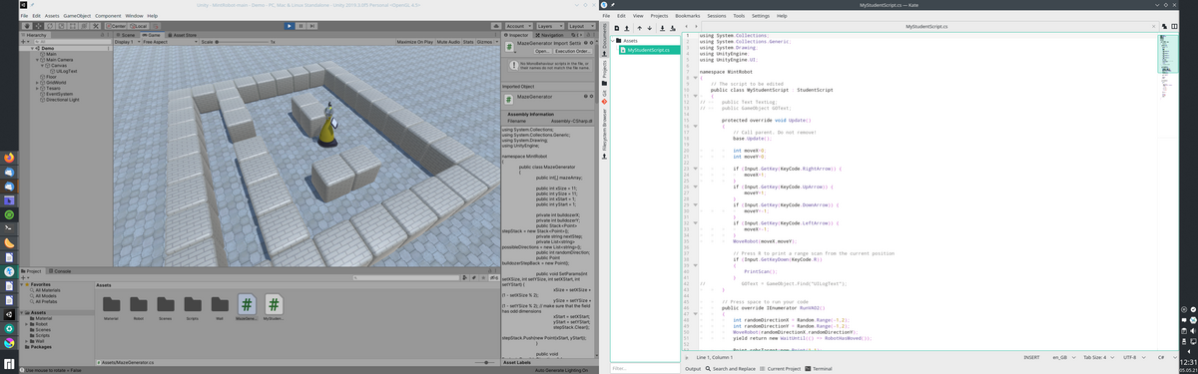Open Unity File menu
The height and width of the screenshot is (374, 1198).
pyautogui.click(x=24, y=16)
